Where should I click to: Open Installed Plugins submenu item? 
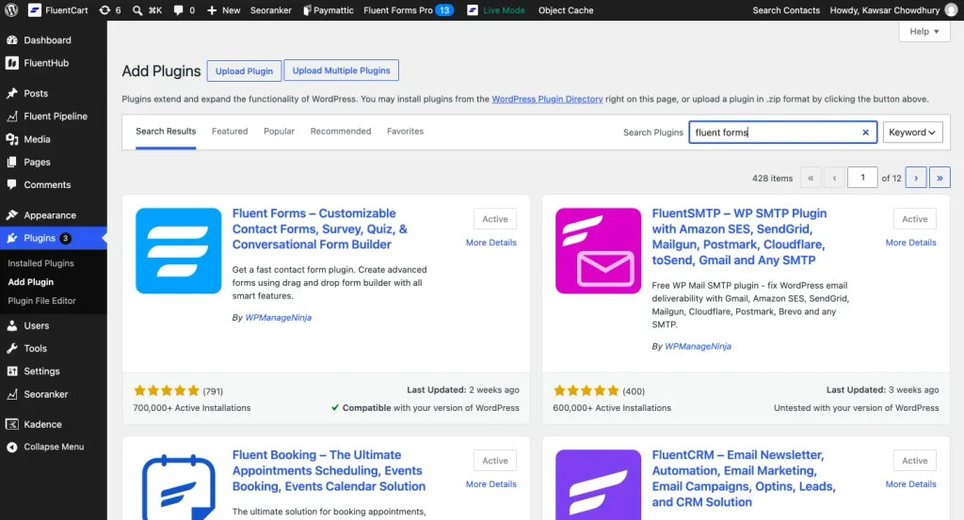[40, 262]
